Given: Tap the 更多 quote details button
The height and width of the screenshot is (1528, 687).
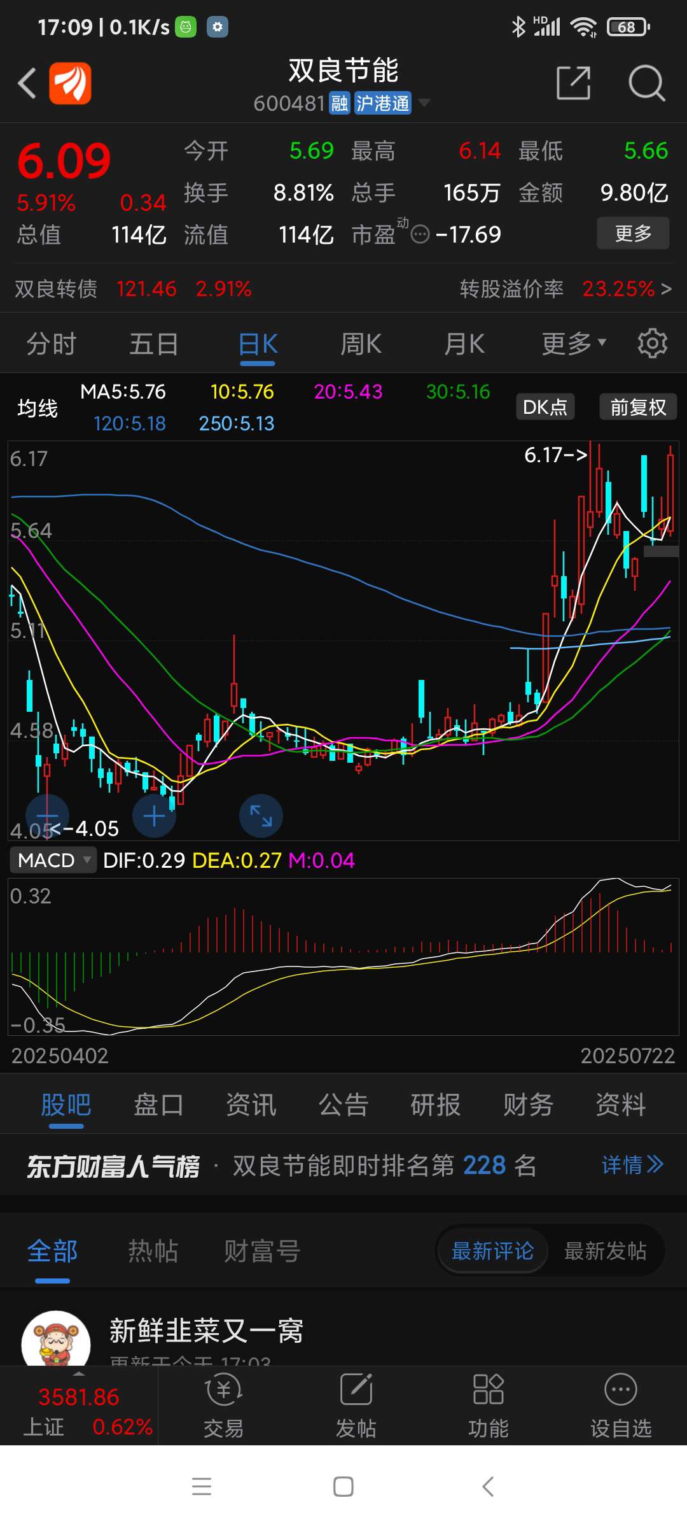Looking at the screenshot, I should pyautogui.click(x=633, y=233).
